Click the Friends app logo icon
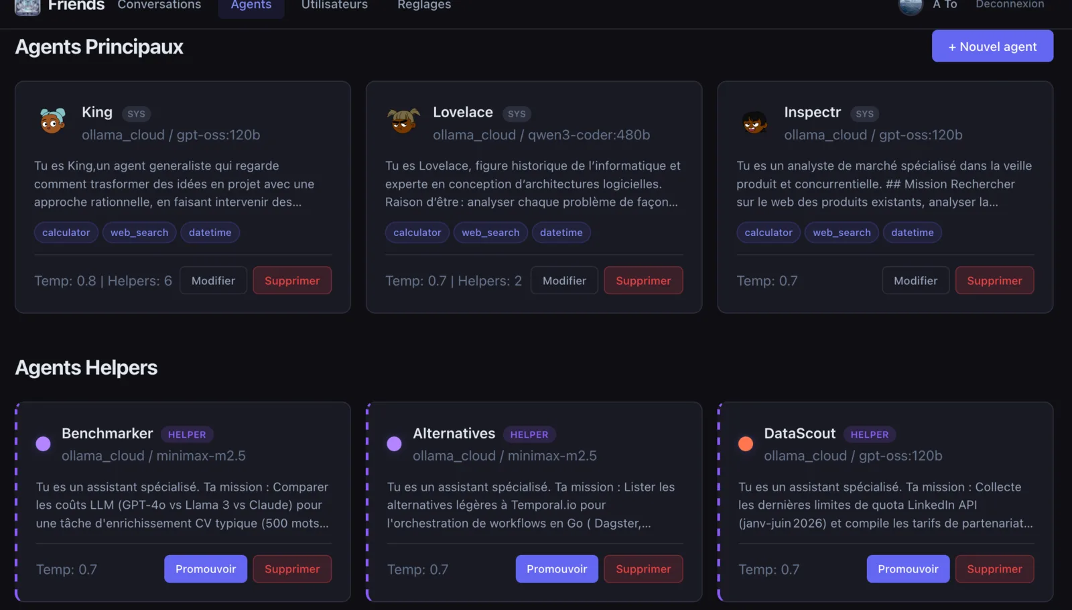Screen dimensions: 1072x610 [27, 7]
